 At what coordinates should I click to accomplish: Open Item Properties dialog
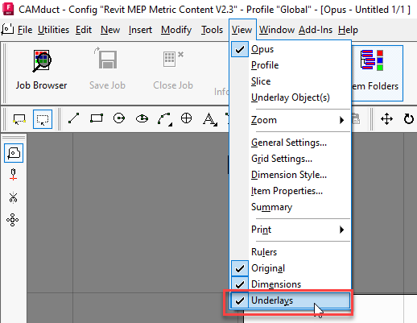(x=291, y=191)
